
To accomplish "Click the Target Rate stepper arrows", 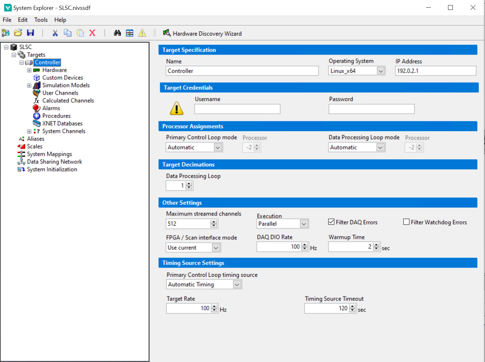I will [x=214, y=308].
